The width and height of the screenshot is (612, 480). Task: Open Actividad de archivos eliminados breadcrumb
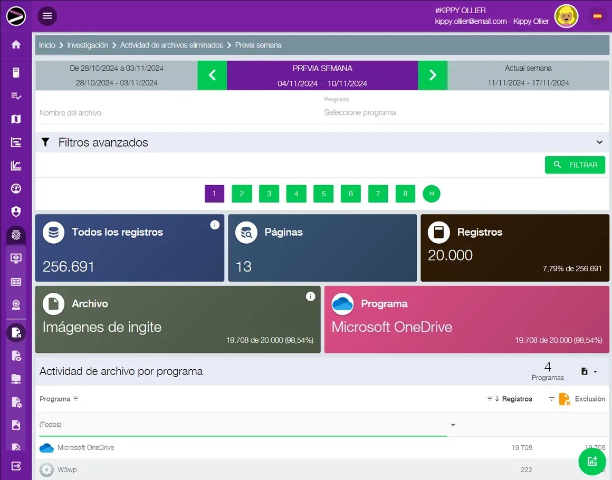(x=171, y=45)
